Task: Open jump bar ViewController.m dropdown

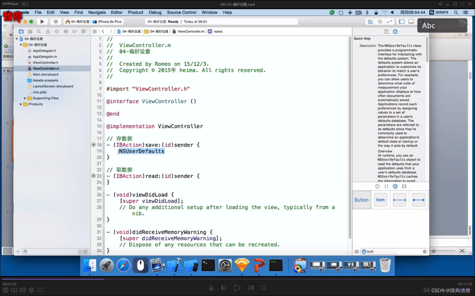Action: tap(188, 31)
